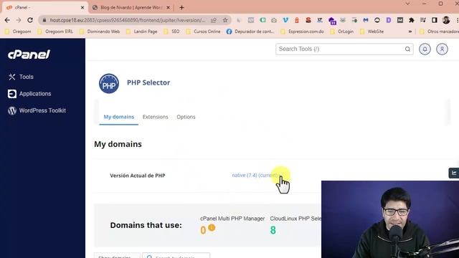Open Applications in the cPanel sidebar
Screen dimensions: 459x258
pos(29,94)
